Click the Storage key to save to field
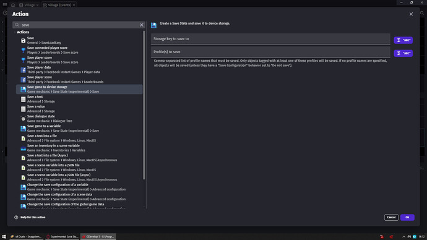 270,39
